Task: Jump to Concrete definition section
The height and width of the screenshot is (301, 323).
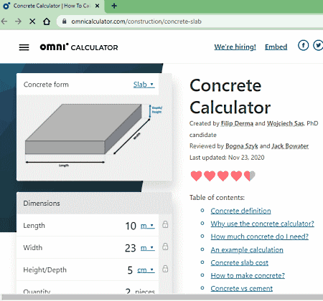Action: pyautogui.click(x=240, y=211)
